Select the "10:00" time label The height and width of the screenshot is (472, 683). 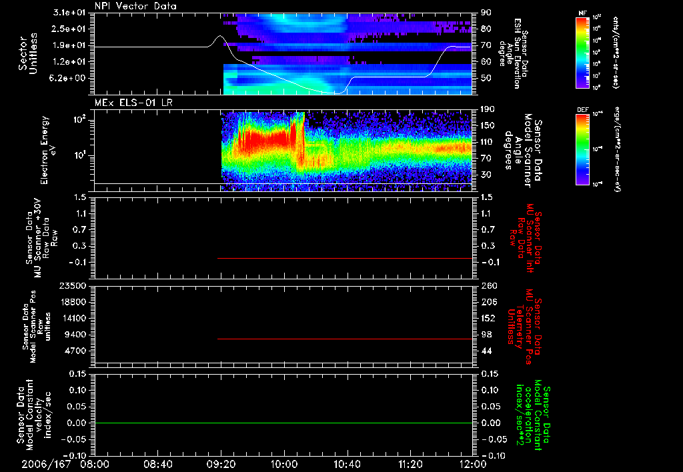click(x=284, y=465)
